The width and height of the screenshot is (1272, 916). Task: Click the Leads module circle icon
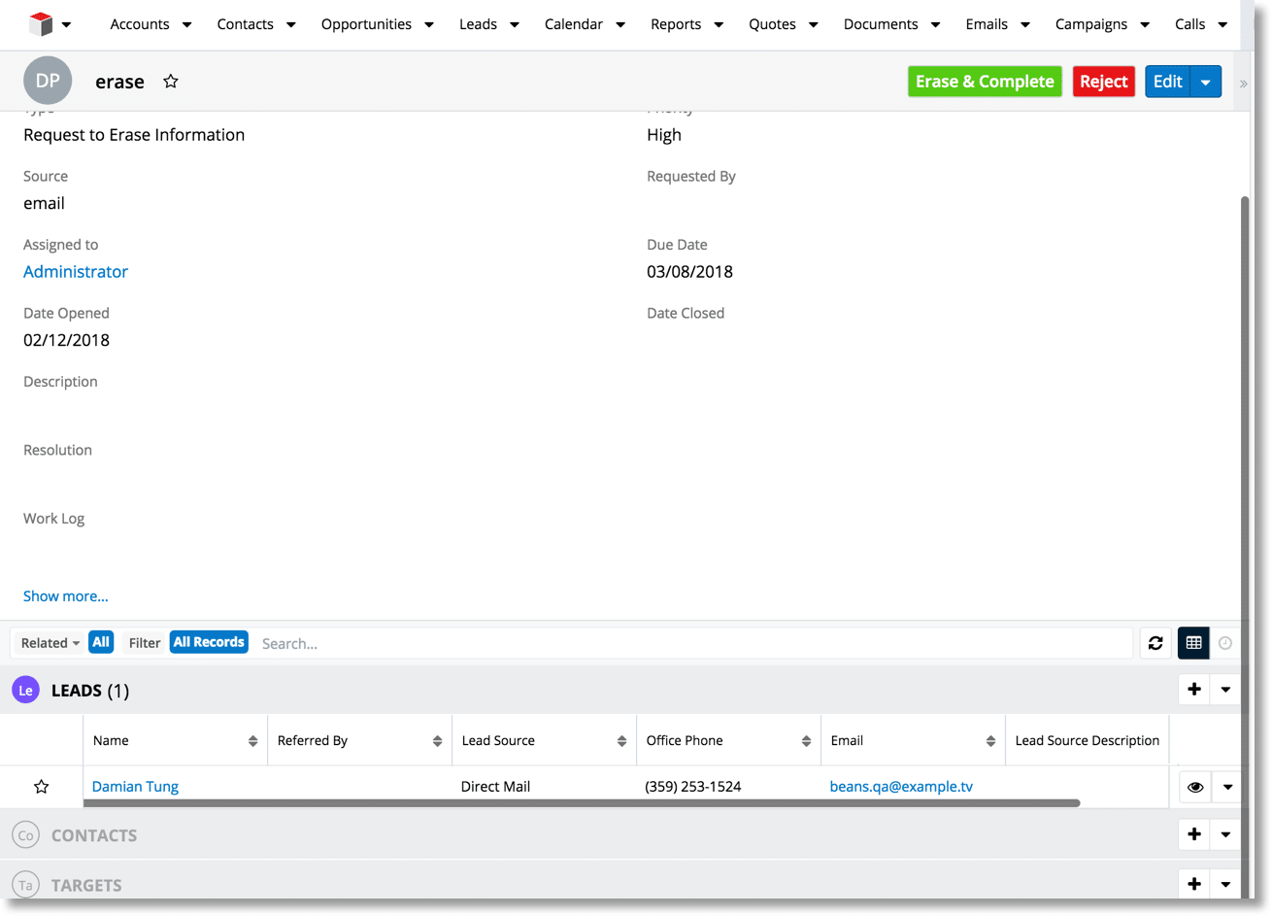25,690
